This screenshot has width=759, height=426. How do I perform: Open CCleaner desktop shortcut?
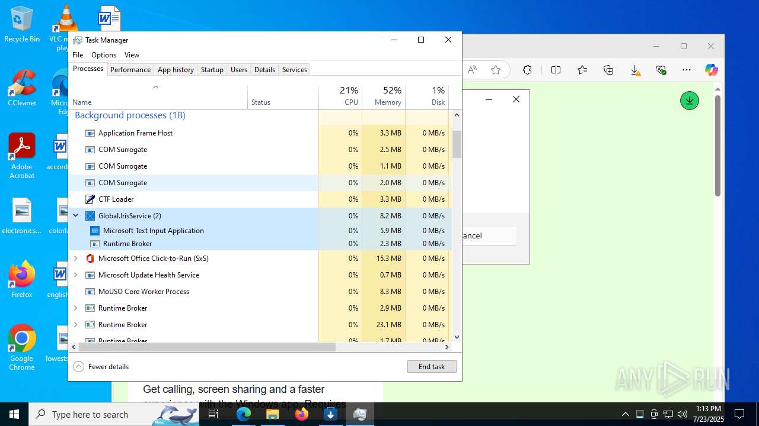coord(22,88)
